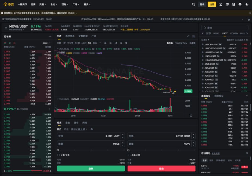This screenshot has width=252, height=176.
Task: Click the buy/sell ratio bar under the order book
Action: (27, 171)
